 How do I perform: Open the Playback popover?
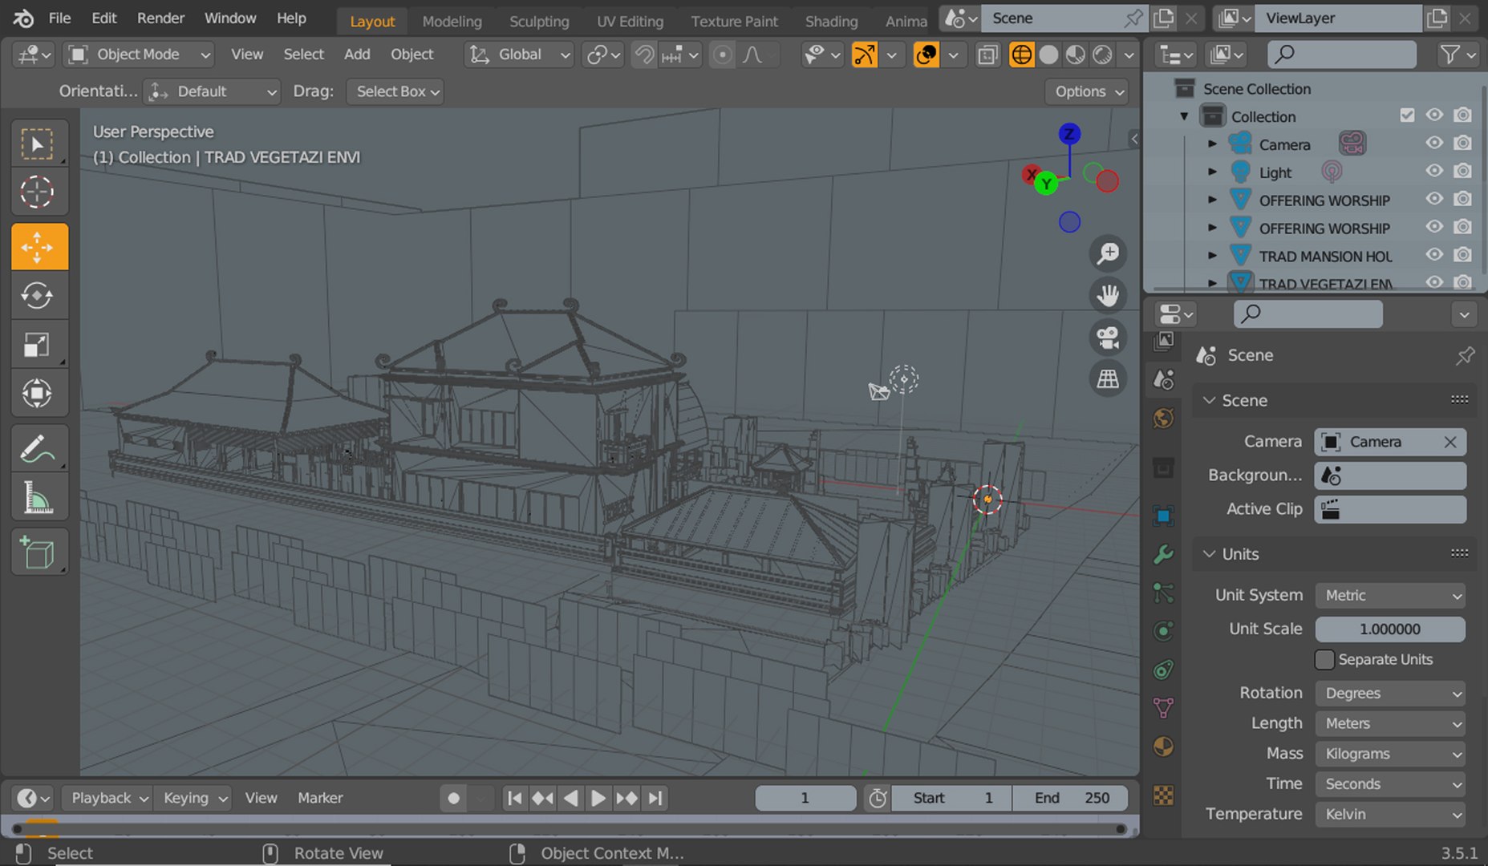[x=108, y=798]
